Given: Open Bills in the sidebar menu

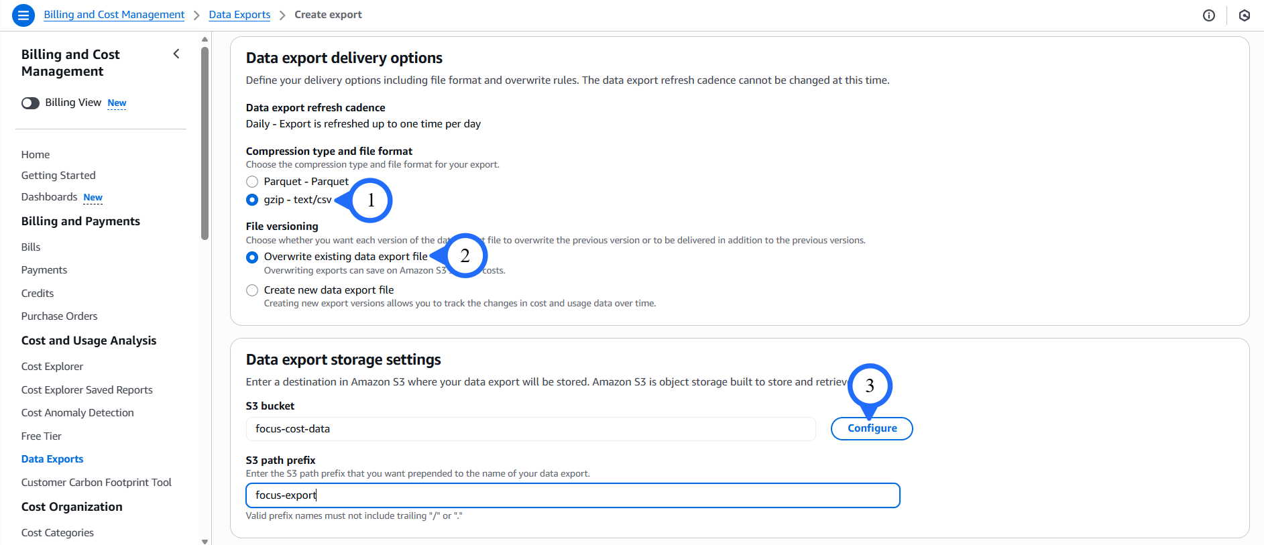Looking at the screenshot, I should tap(31, 247).
